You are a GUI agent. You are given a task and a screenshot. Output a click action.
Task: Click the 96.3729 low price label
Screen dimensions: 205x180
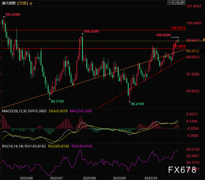(x=57, y=101)
